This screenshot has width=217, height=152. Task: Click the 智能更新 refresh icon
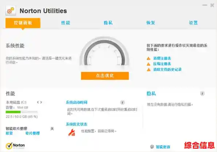[x=152, y=147]
